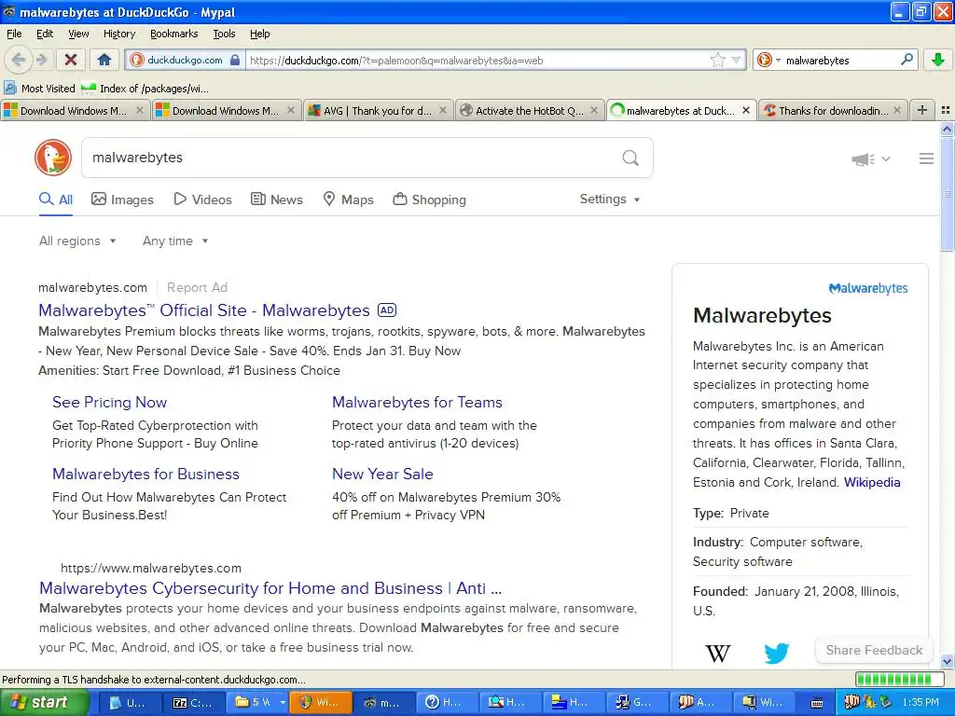This screenshot has width=955, height=716.
Task: Expand the Settings dropdown
Action: coord(610,200)
